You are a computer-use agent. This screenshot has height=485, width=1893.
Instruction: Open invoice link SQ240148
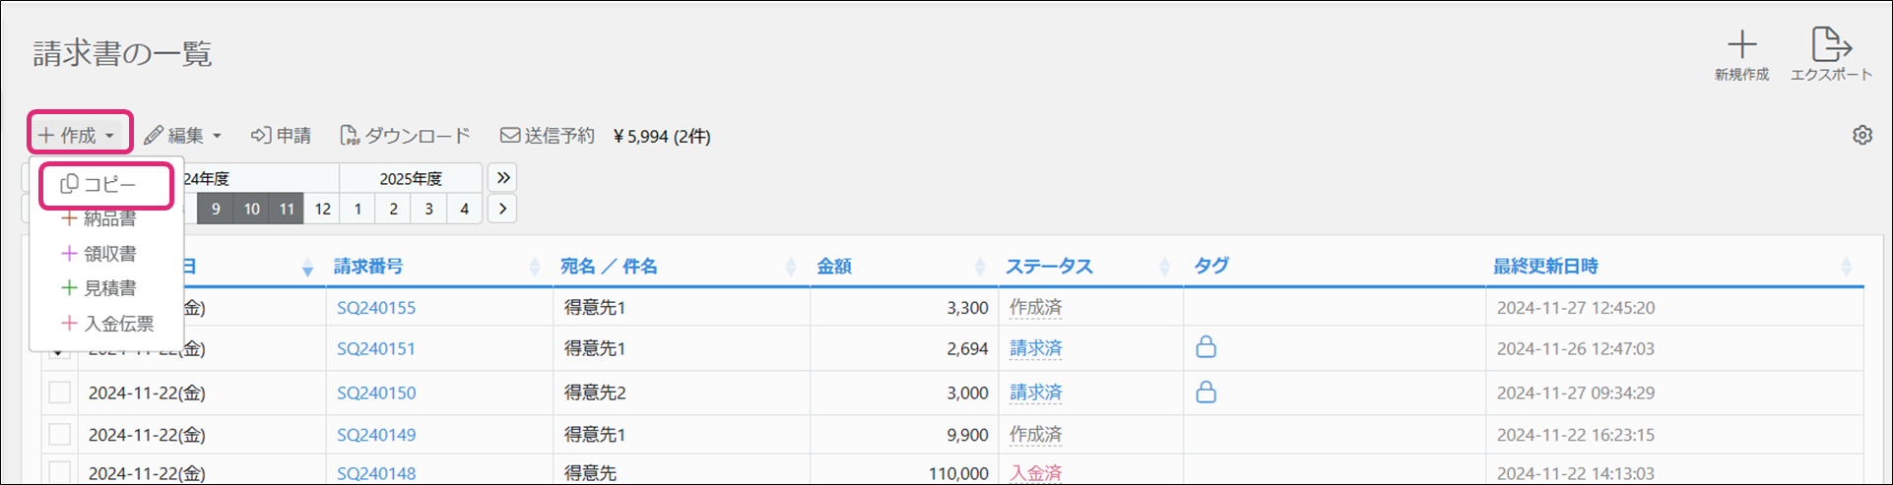[376, 473]
